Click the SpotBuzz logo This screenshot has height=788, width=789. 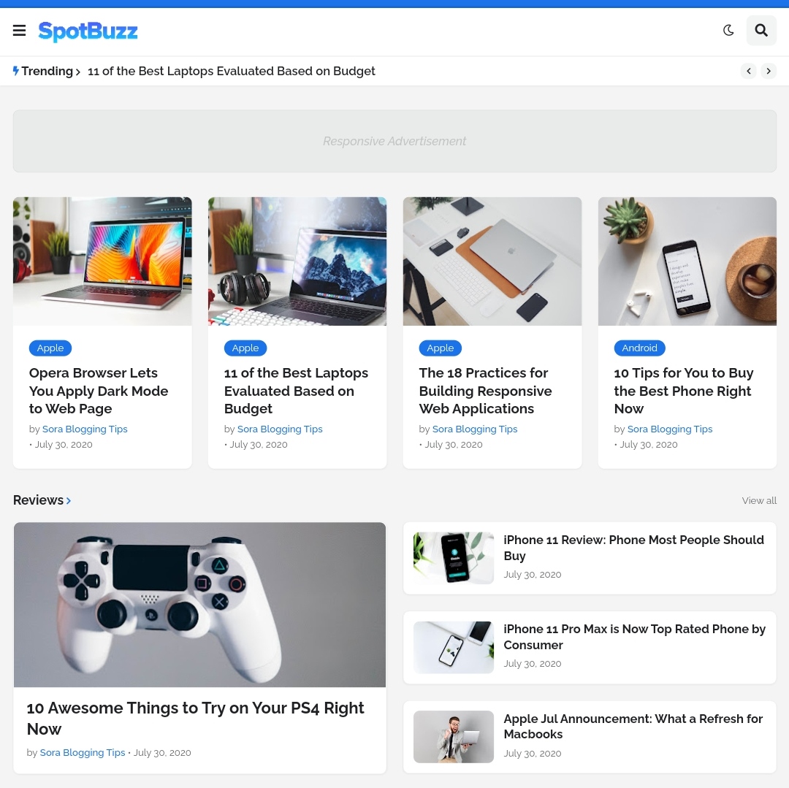(88, 31)
